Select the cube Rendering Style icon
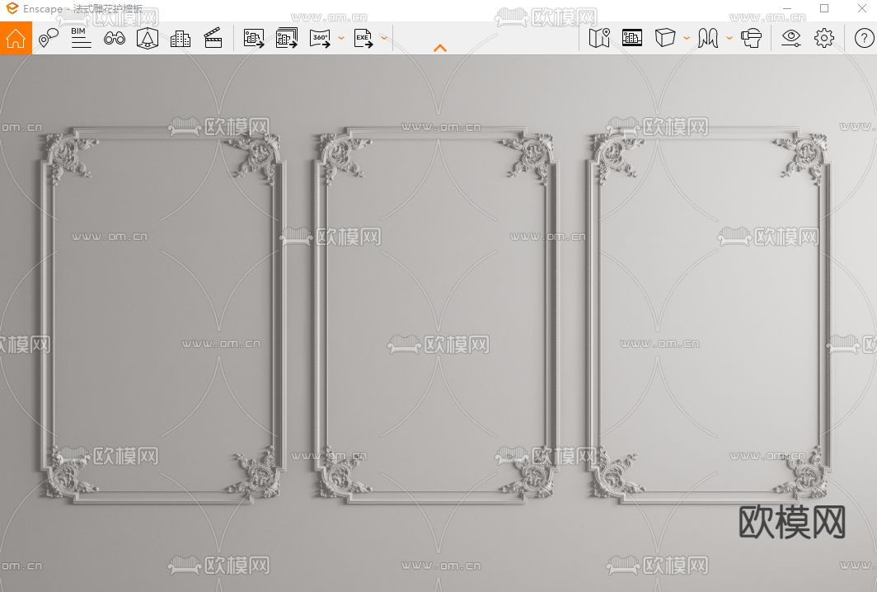This screenshot has width=877, height=592. point(665,37)
